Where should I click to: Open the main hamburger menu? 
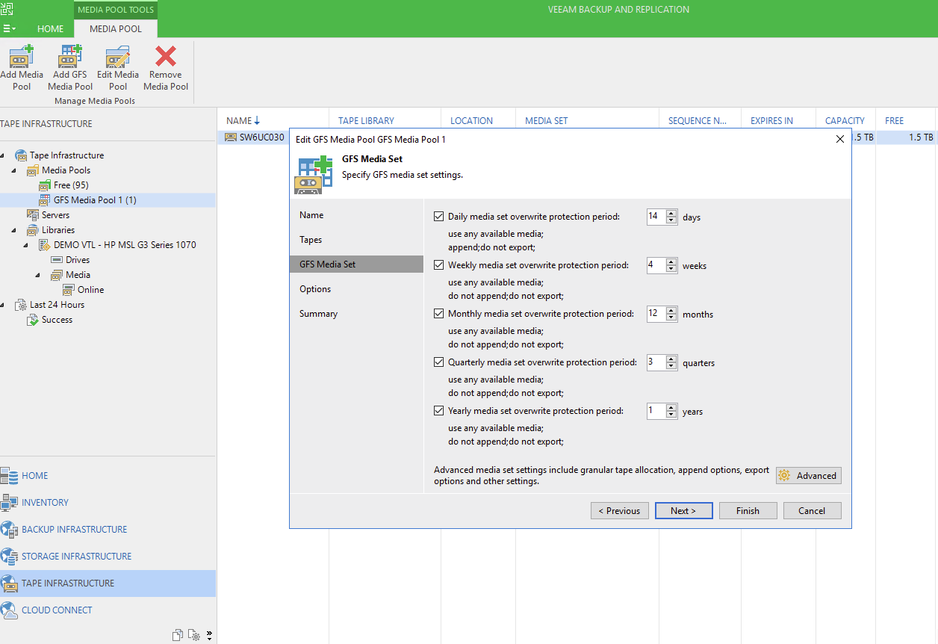click(x=9, y=28)
